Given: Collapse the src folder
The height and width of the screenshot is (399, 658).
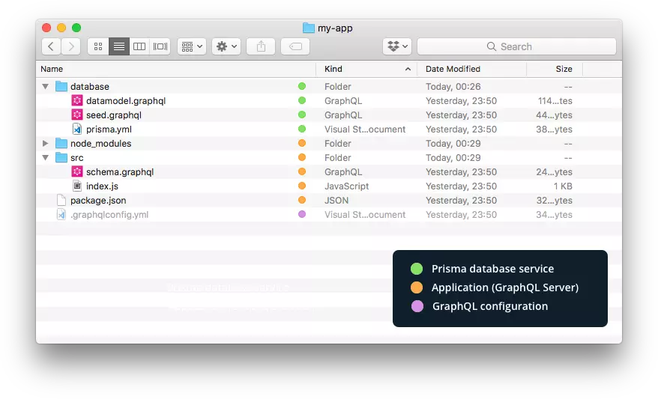Looking at the screenshot, I should (45, 158).
